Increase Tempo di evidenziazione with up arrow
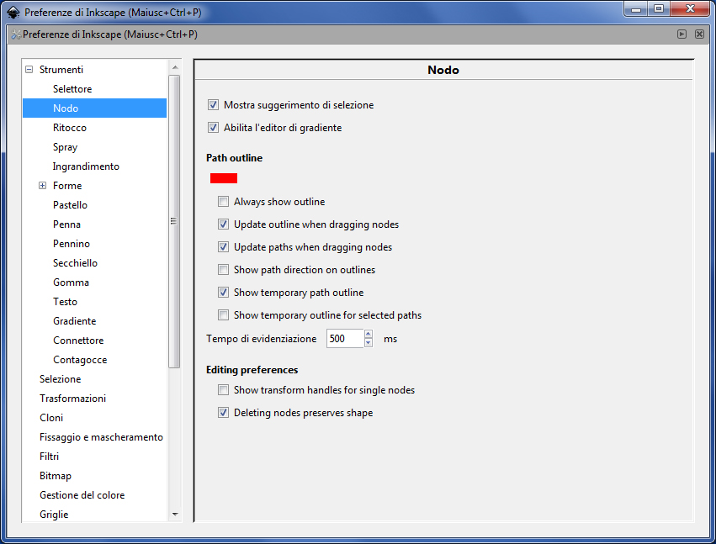 369,334
